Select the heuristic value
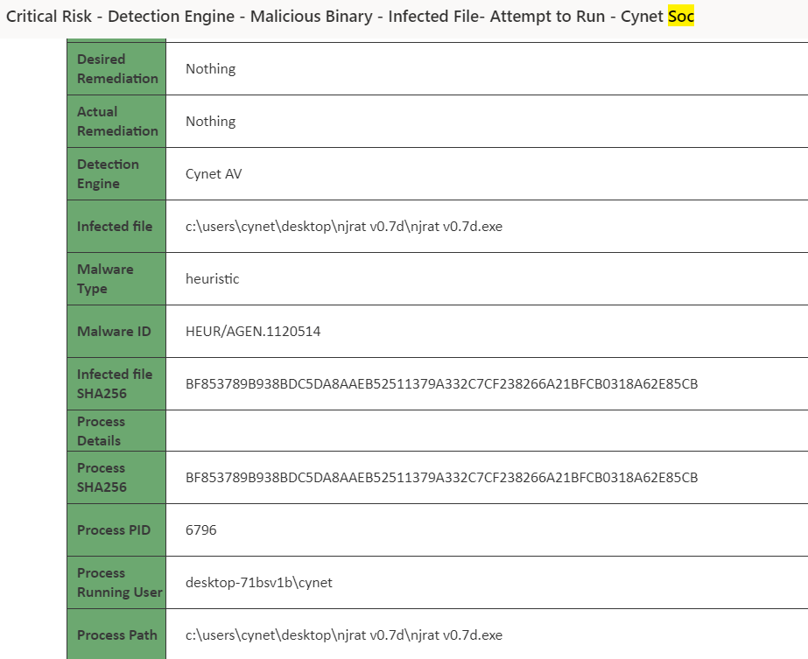The width and height of the screenshot is (808, 659). 213,279
